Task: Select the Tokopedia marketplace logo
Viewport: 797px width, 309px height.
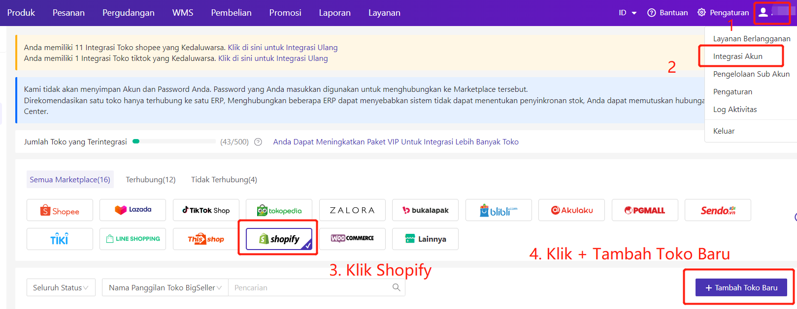Action: [x=279, y=210]
